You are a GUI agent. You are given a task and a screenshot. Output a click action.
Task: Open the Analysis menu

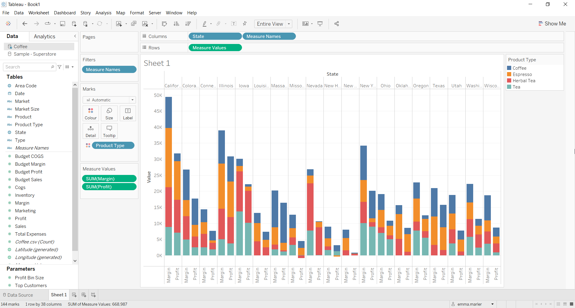tap(103, 13)
